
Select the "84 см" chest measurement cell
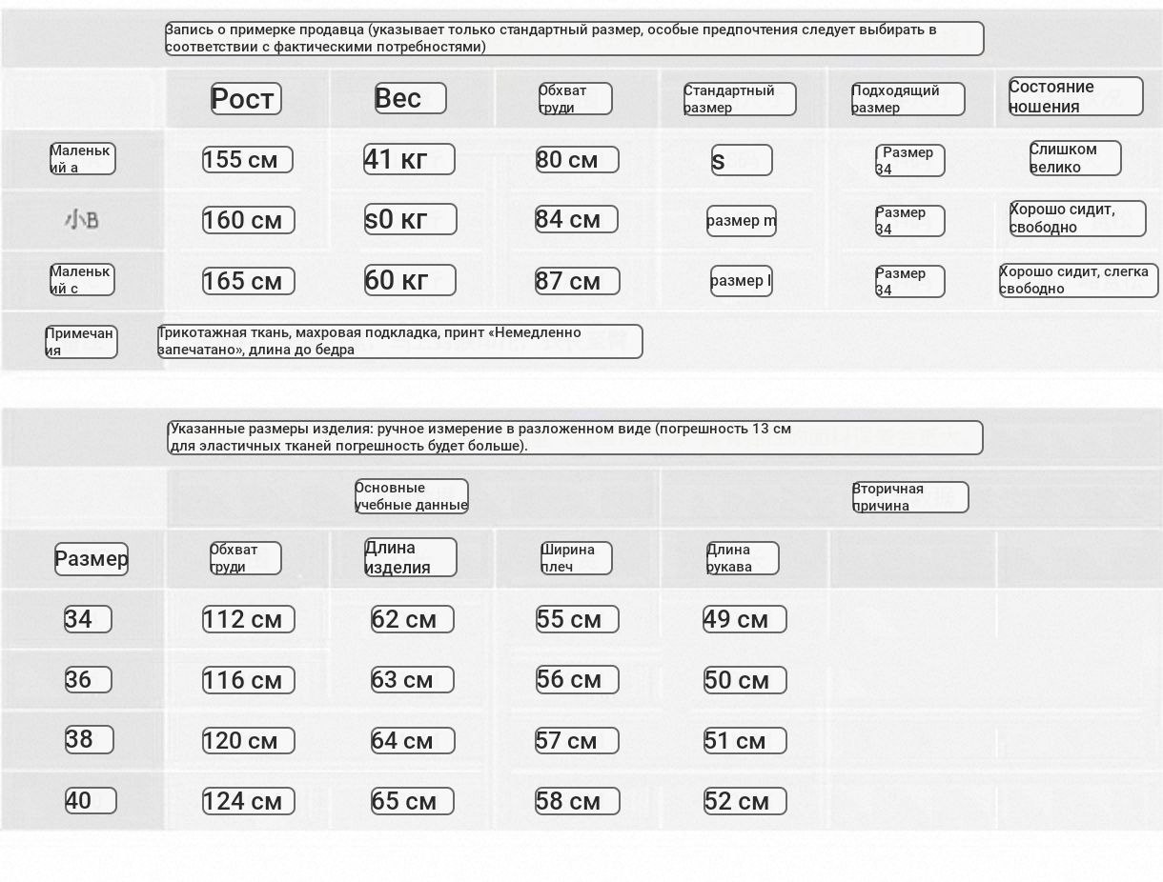coord(576,220)
